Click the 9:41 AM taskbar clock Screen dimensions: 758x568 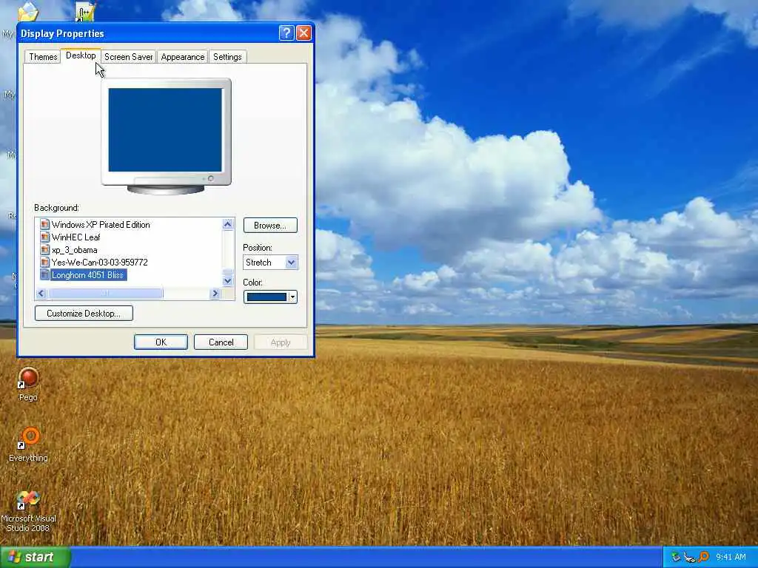point(731,558)
